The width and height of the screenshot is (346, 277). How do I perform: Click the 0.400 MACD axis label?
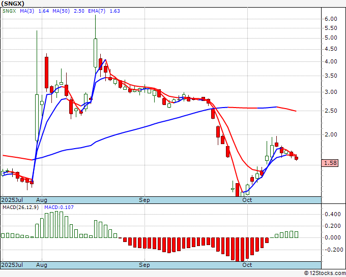tap(333, 214)
